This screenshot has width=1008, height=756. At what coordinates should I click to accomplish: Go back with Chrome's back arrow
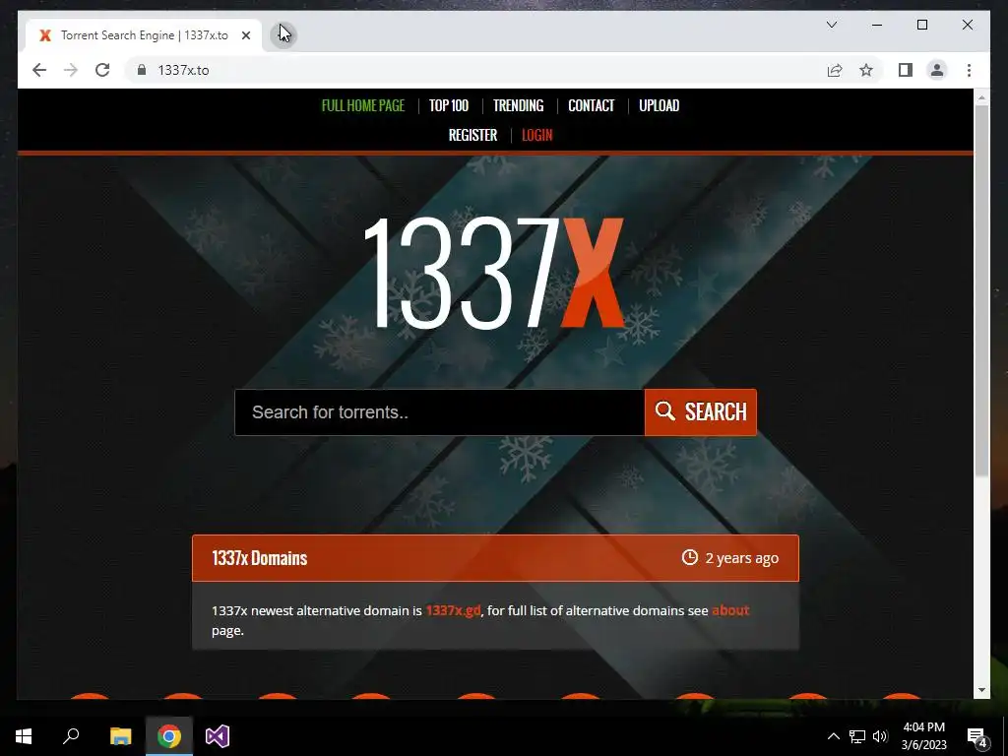39,70
